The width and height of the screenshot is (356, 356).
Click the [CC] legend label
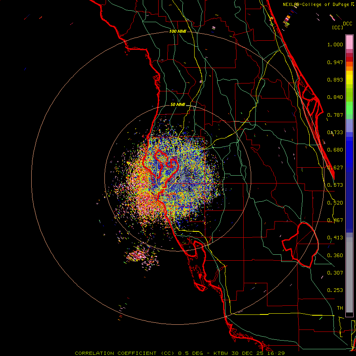(x=337, y=27)
